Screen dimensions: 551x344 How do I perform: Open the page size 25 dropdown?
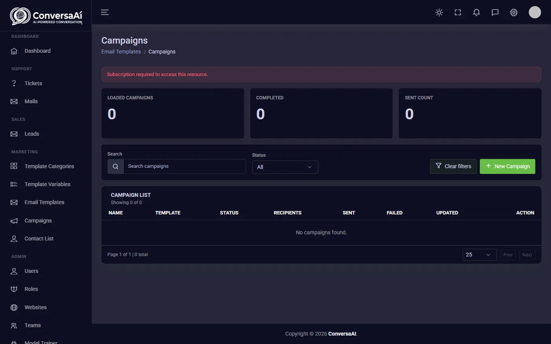479,255
